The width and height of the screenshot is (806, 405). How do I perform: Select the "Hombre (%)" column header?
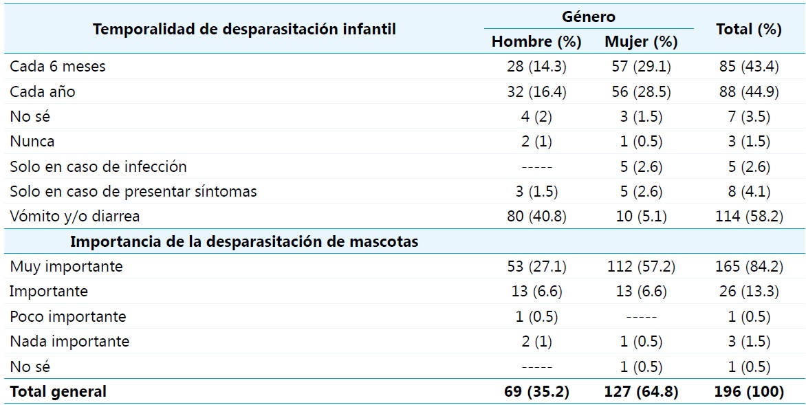536,42
